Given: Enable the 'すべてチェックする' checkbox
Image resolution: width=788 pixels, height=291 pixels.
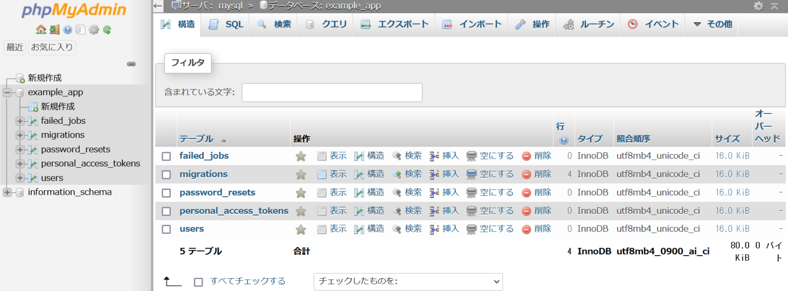Looking at the screenshot, I should point(199,282).
